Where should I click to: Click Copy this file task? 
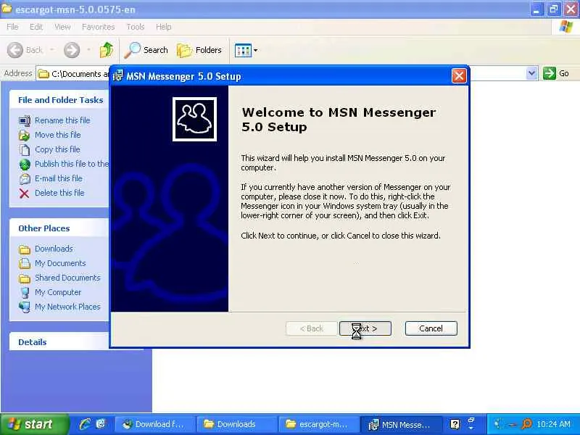(x=57, y=149)
